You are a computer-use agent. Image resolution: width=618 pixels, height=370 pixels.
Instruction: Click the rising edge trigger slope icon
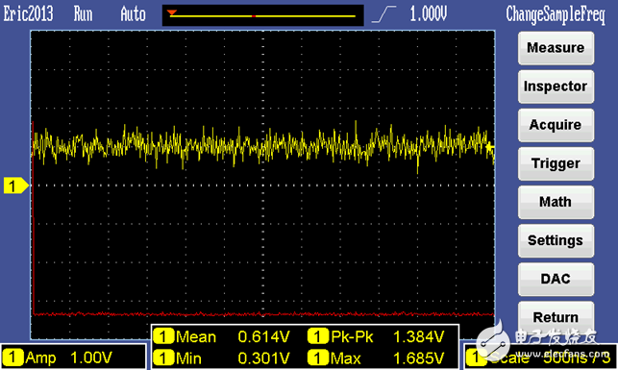[x=383, y=14]
